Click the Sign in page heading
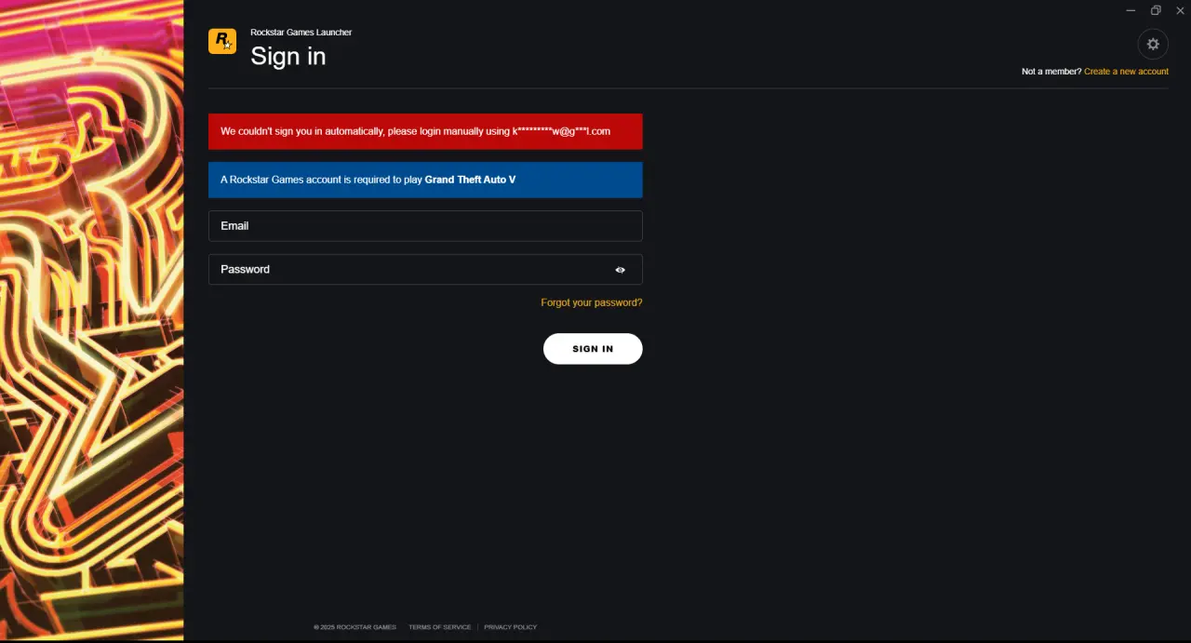The width and height of the screenshot is (1191, 643). click(x=288, y=56)
